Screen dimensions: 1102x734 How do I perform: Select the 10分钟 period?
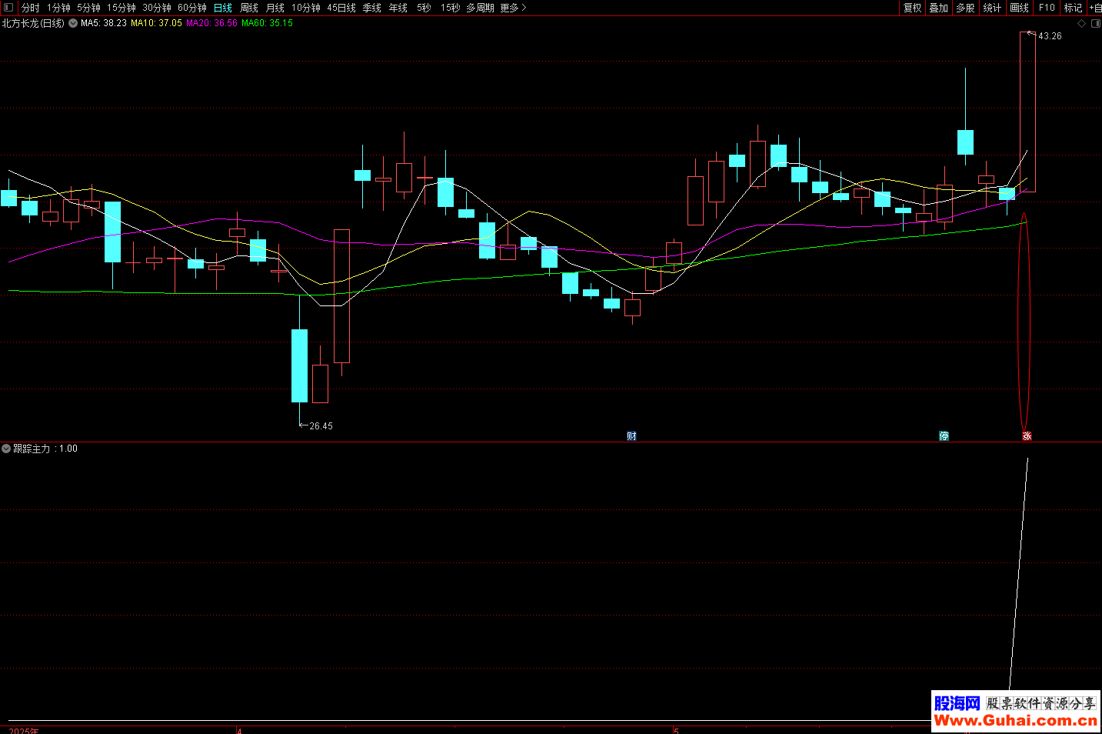[x=306, y=8]
